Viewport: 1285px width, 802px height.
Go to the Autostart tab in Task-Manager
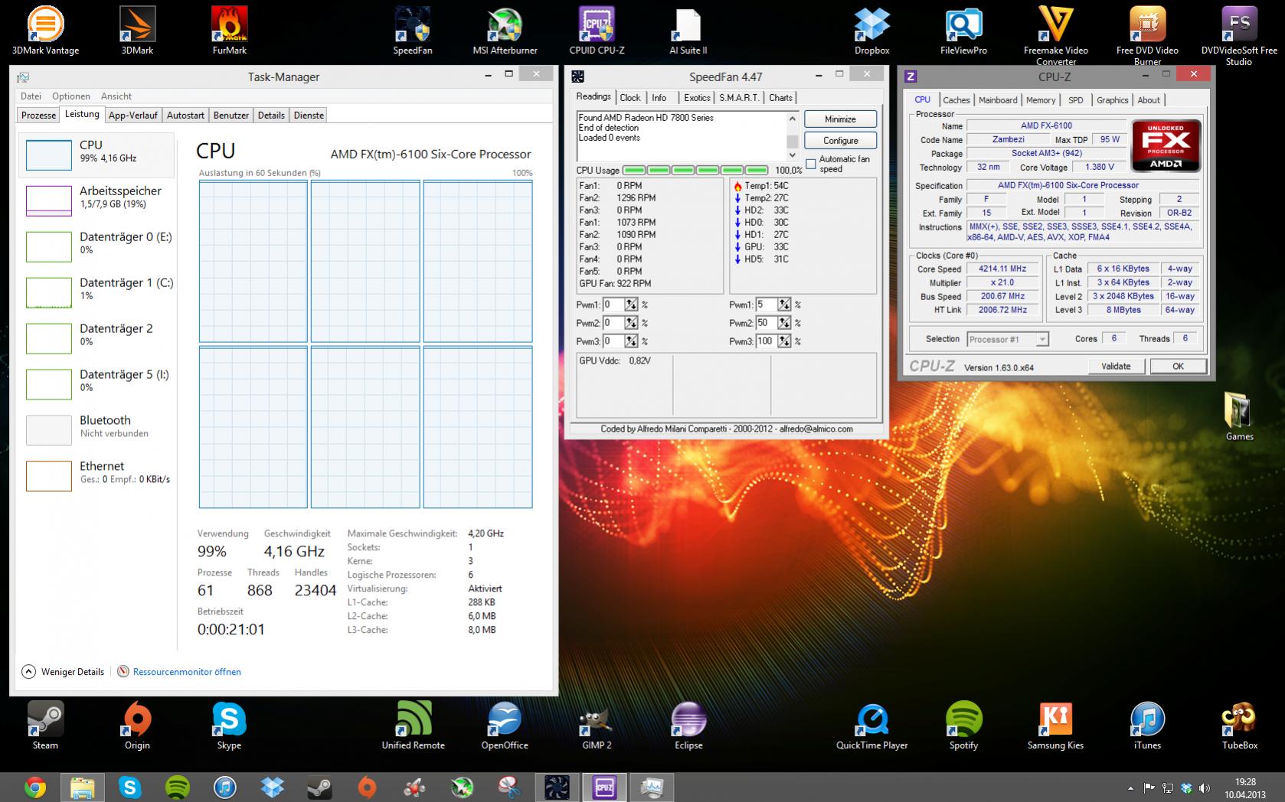185,116
